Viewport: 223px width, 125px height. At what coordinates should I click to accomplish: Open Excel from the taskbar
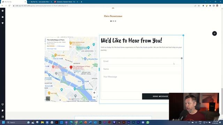click(x=80, y=122)
